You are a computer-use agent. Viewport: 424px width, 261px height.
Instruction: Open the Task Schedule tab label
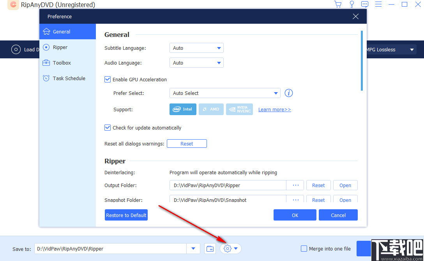pos(69,78)
